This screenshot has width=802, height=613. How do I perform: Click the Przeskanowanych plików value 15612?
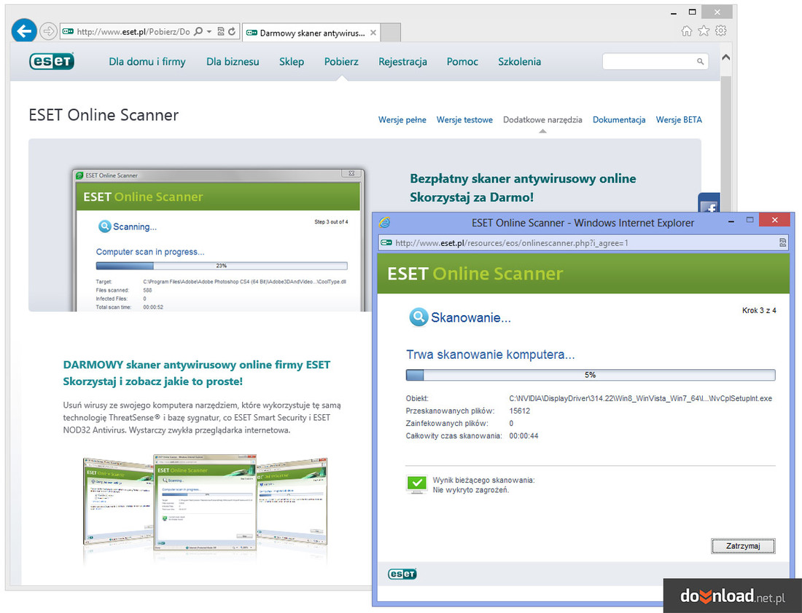(x=520, y=411)
